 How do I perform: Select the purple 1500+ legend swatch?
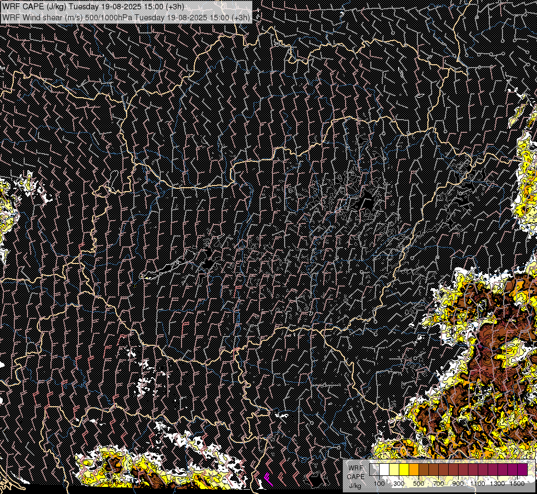click(523, 469)
